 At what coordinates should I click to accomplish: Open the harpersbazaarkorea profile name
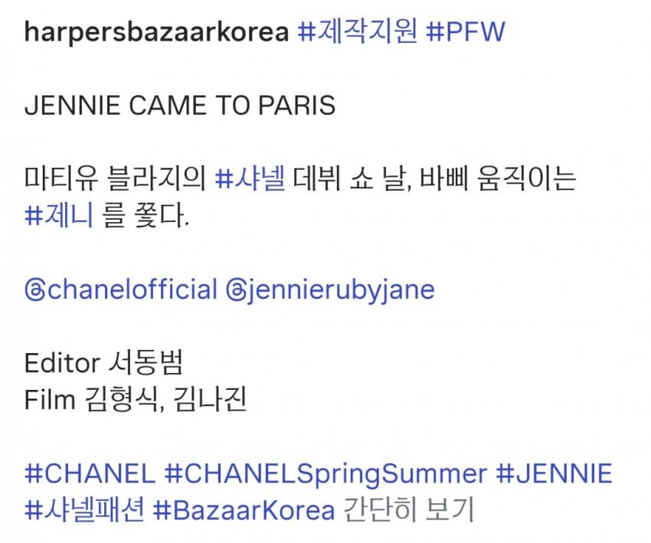tap(157, 31)
